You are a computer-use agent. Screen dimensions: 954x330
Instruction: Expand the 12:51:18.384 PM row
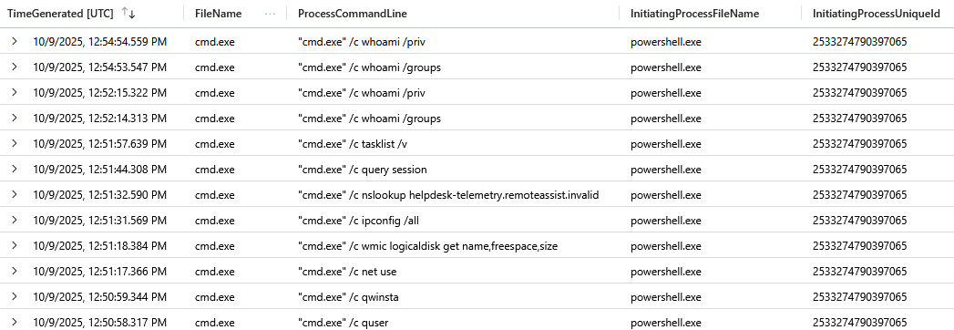click(15, 246)
